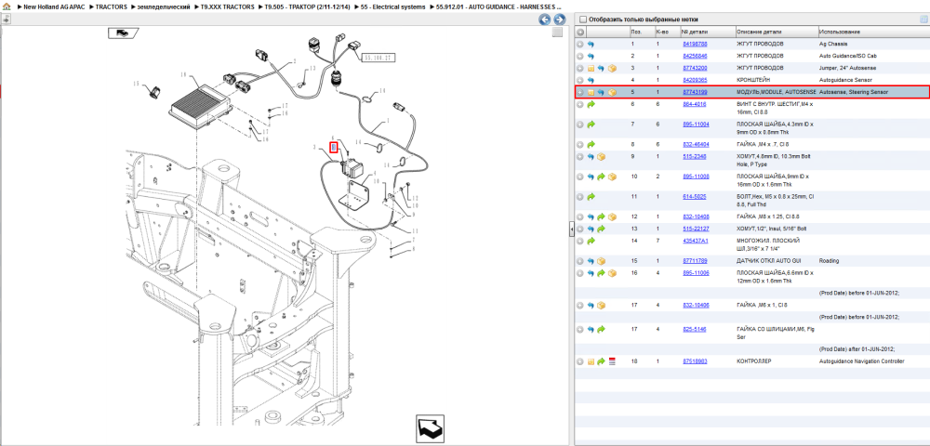Open 'TRACTORS' breadcrumb level
Viewport: 930px width, 446px height.
pos(111,7)
